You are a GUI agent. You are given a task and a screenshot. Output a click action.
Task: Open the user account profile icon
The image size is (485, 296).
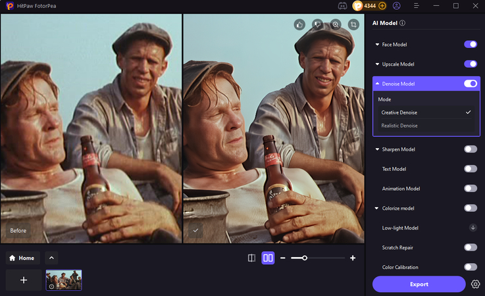(397, 6)
